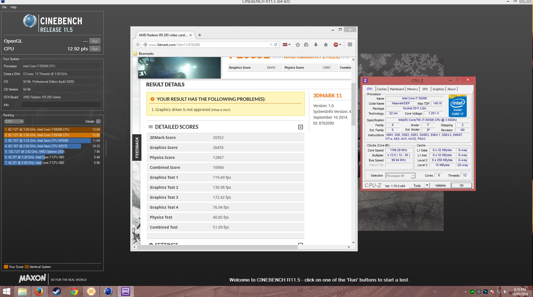Viewport: 533px width, 297px height.
Task: Click OK in CPU-Z window
Action: tap(461, 186)
